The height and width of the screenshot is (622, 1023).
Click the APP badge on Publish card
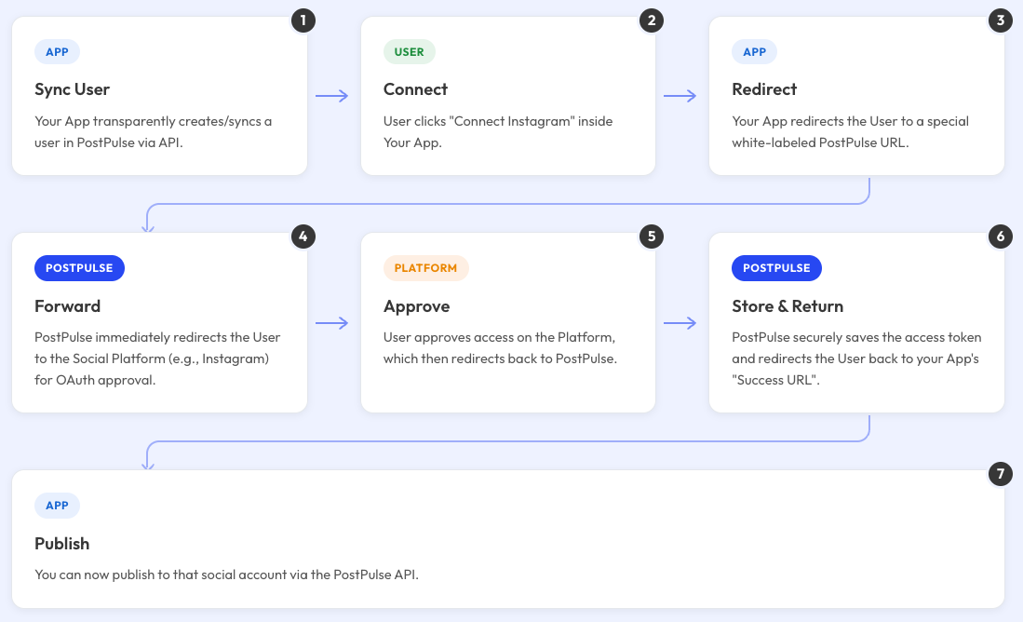pos(57,505)
